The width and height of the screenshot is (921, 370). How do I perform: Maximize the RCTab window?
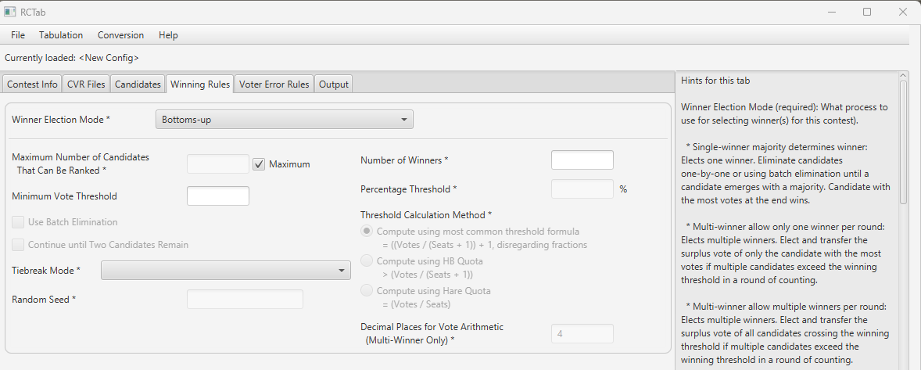click(867, 12)
